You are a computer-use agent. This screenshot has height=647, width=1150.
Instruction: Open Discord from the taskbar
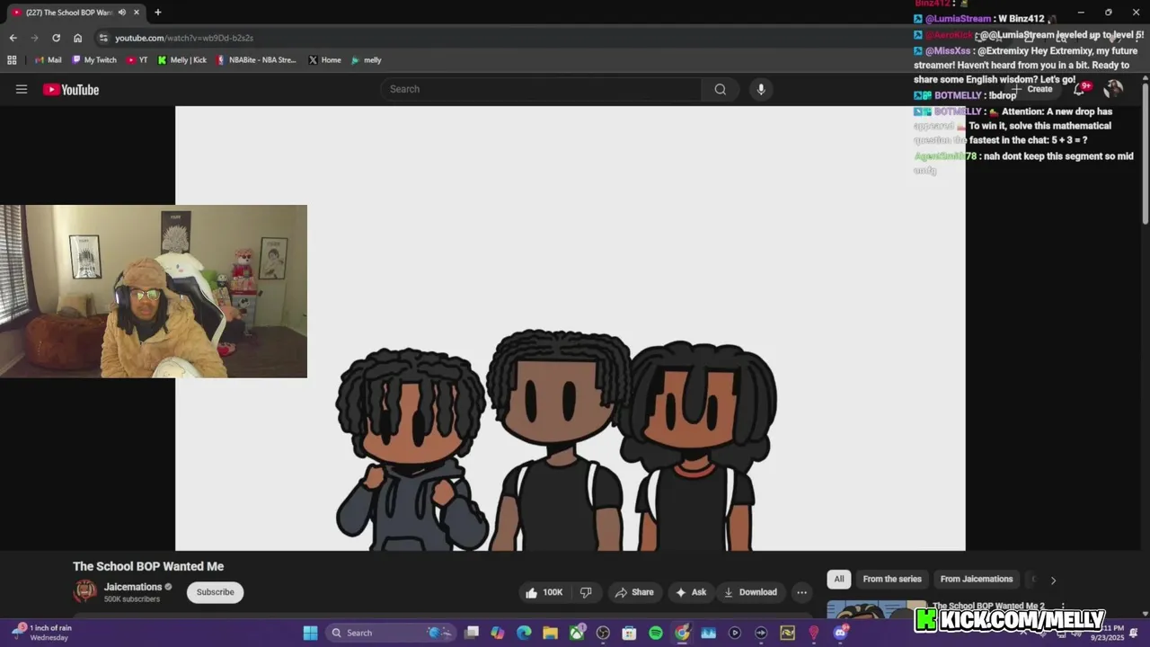[x=840, y=633]
